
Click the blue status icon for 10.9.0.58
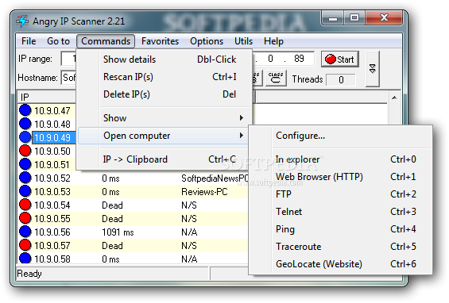click(x=25, y=258)
